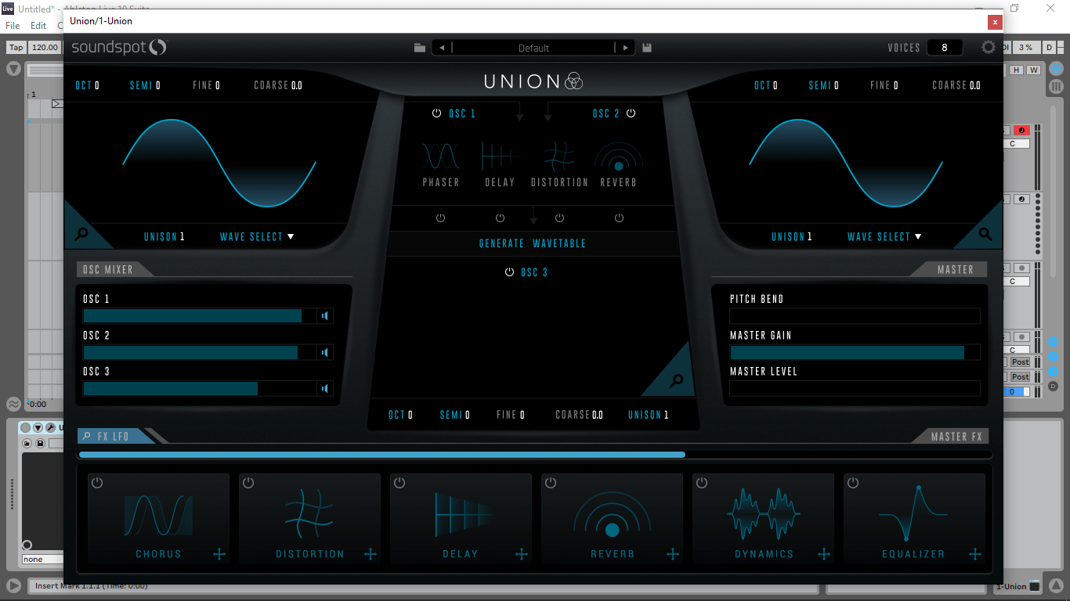Toggle master Reverb module power

click(x=551, y=483)
